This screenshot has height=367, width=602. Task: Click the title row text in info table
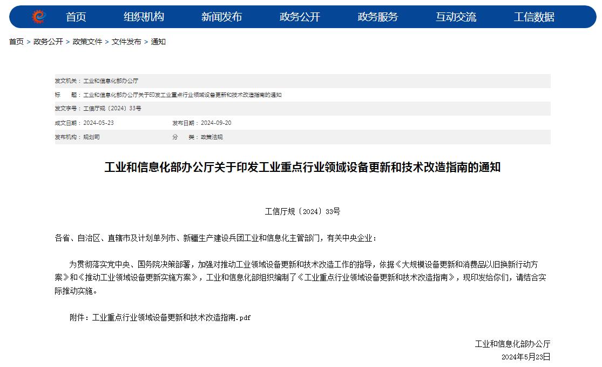click(182, 95)
